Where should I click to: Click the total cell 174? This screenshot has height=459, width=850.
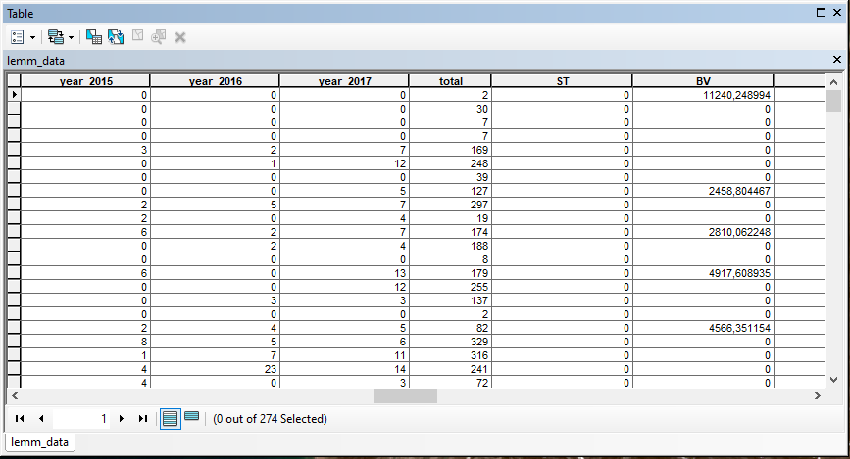450,232
